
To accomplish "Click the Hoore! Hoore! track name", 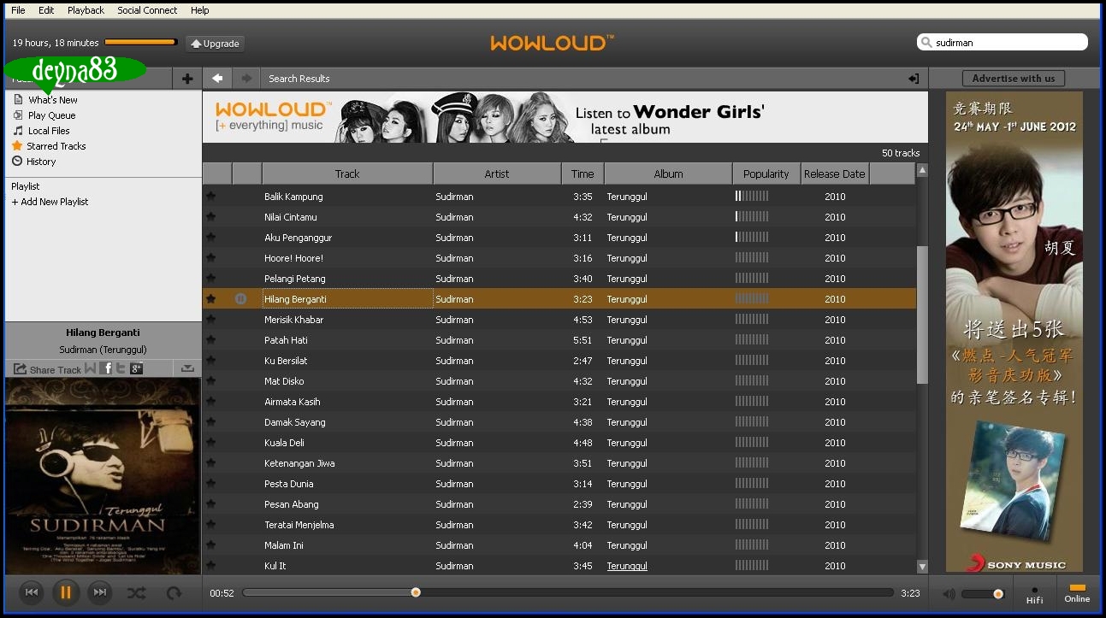I will 293,258.
